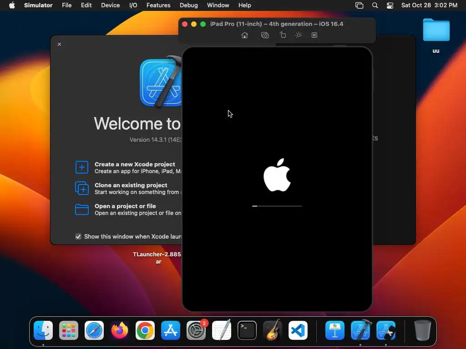The width and height of the screenshot is (466, 349).
Task: Open the App Store from the Dock
Action: click(x=171, y=330)
